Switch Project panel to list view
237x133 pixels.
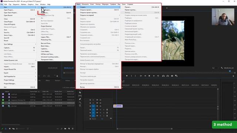click(6, 129)
